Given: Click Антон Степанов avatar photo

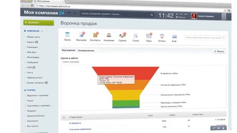Looking at the screenshot, I should coord(194,16).
